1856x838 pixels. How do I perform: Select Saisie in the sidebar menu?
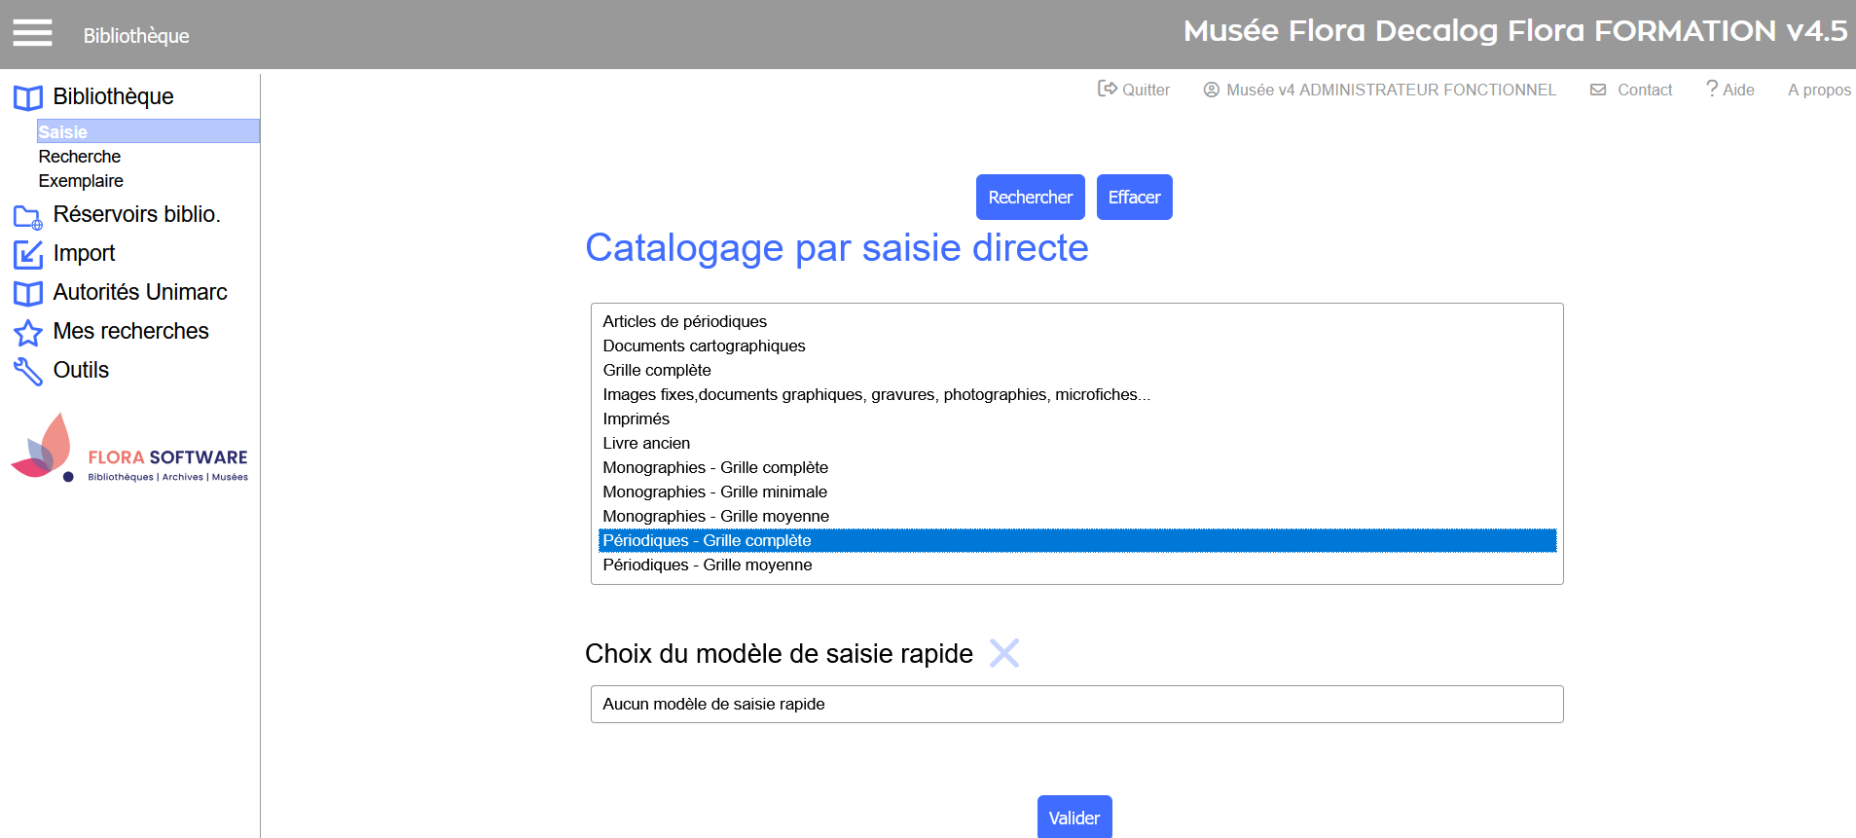63,131
